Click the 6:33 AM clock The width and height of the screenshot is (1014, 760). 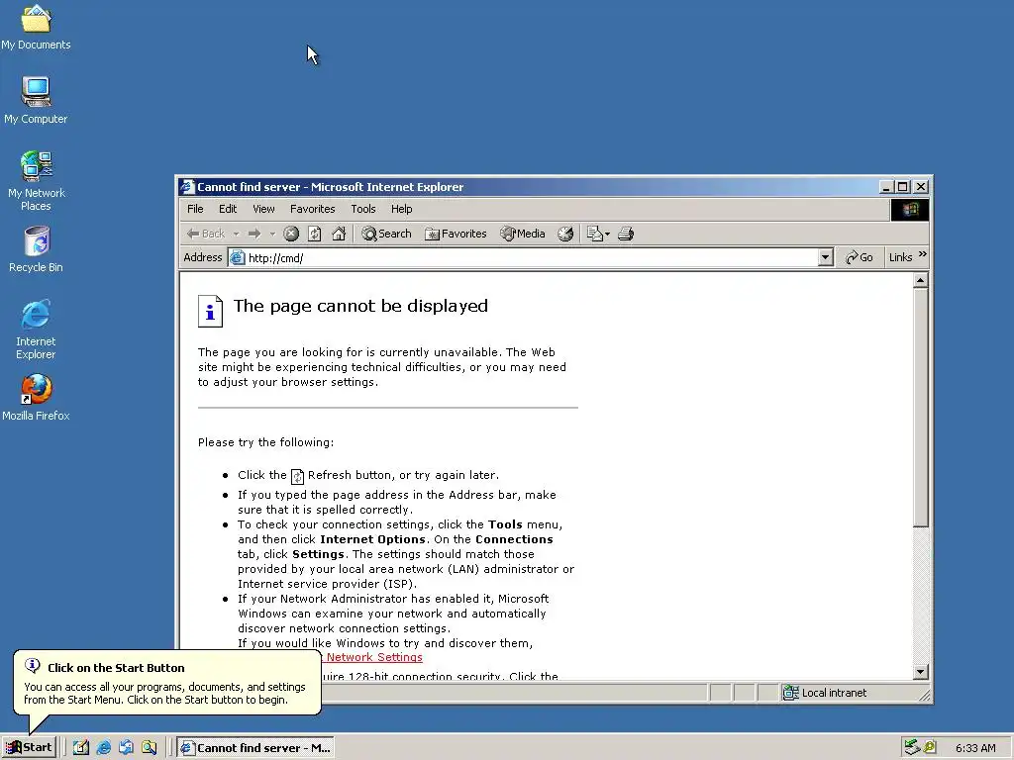pyautogui.click(x=975, y=748)
